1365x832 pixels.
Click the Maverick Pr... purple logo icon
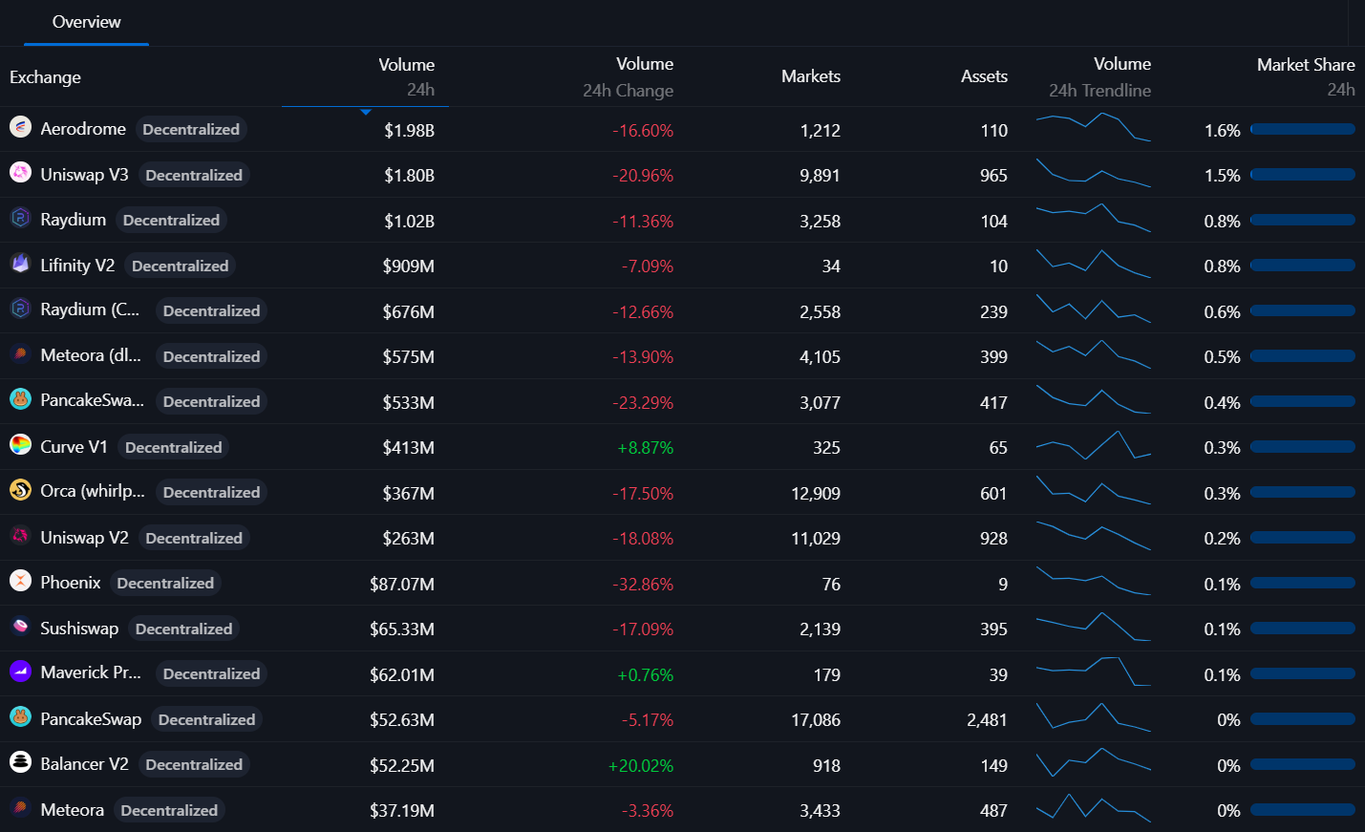pos(20,672)
